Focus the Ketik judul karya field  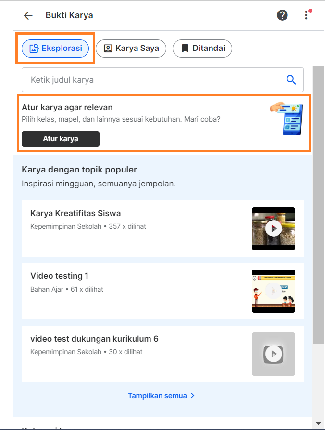tap(150, 80)
